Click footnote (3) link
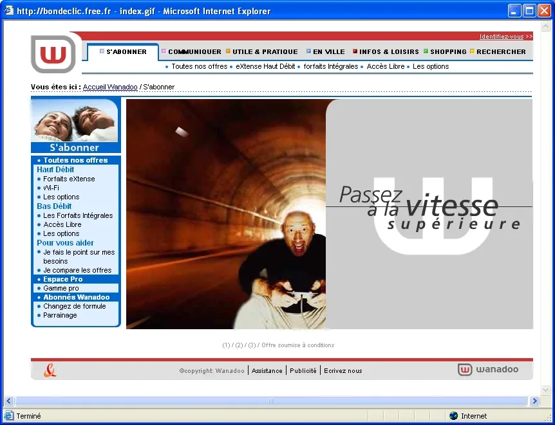Screen dimensions: 555x425 [x=252, y=345]
